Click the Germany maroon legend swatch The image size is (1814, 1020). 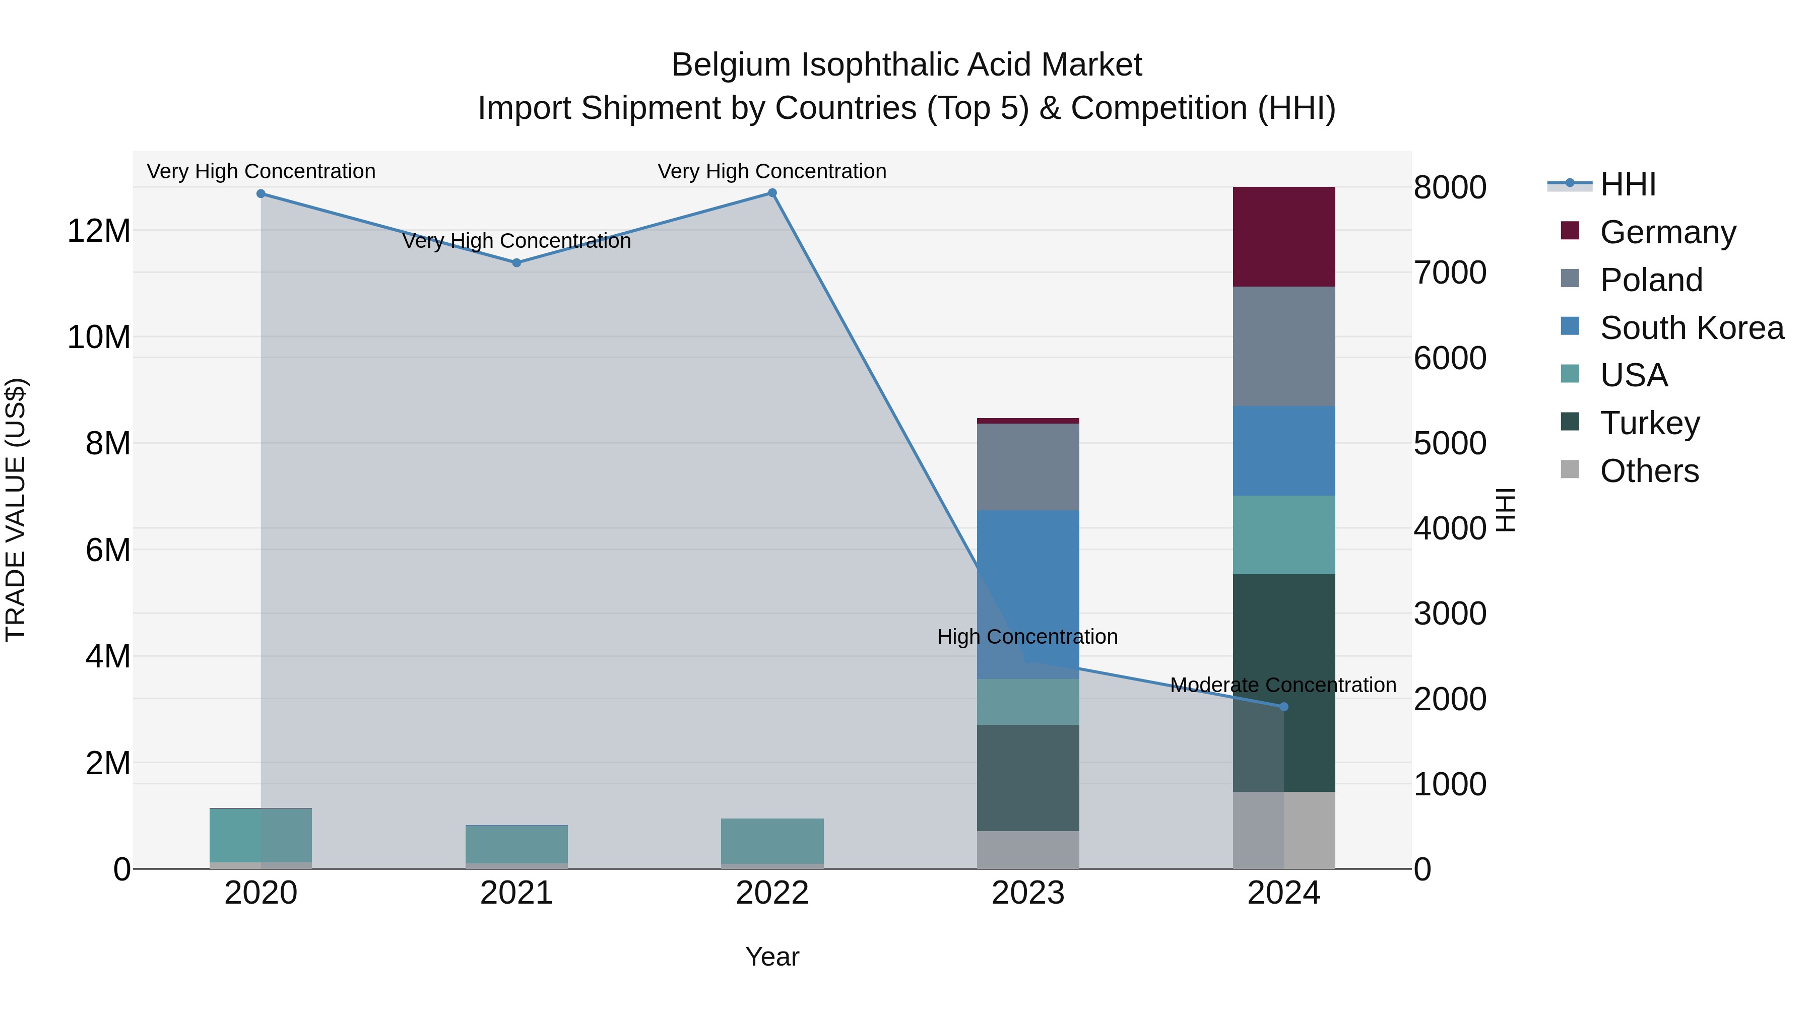[x=1570, y=231]
